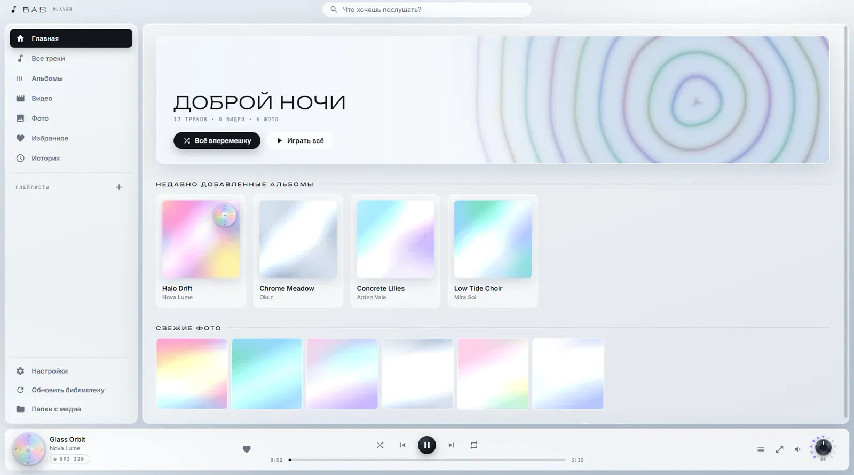Open Видео section

(x=71, y=98)
